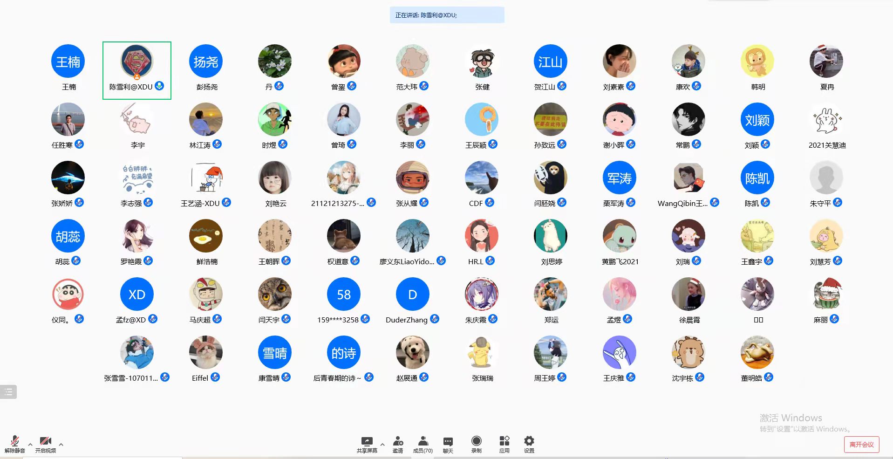This screenshot has height=459, width=893.
Task: Open the apps (应用) menu
Action: pos(504,443)
